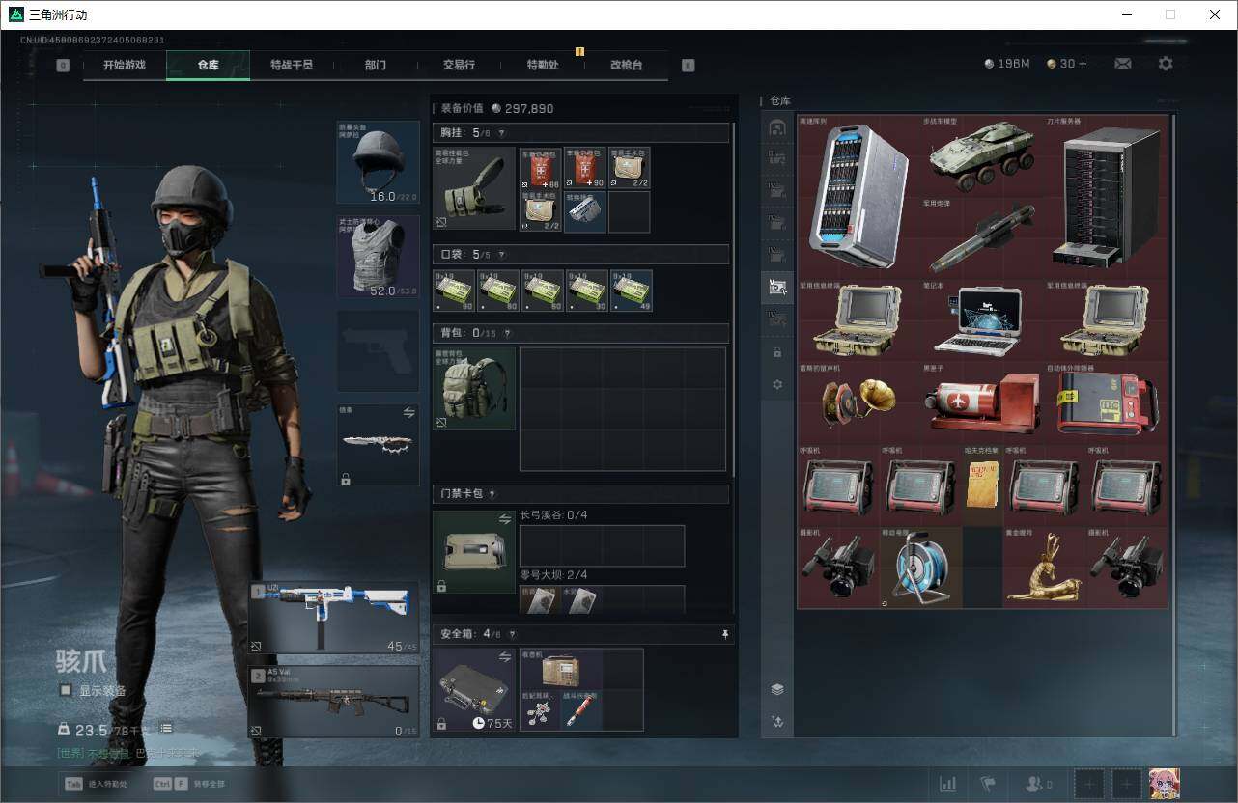Click the stack layers icon in warehouse
This screenshot has width=1238, height=803.
tap(777, 689)
